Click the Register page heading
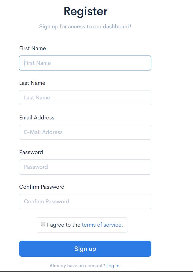The height and width of the screenshot is (272, 193). tap(85, 11)
